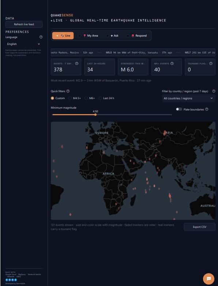Click the Strongest this week M 6.0 card
218x286 pixels.
133,67
